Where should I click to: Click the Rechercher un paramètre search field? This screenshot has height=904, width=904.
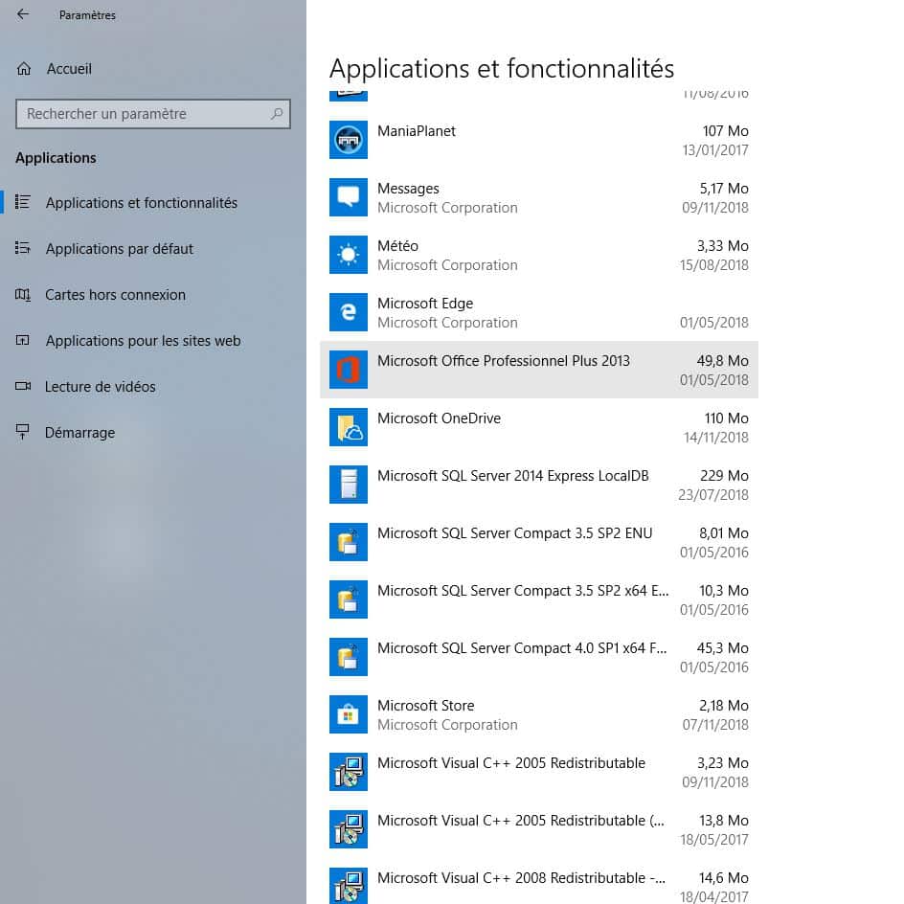pos(152,114)
